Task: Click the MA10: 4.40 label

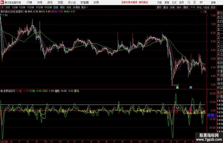Action: pyautogui.click(x=45, y=12)
